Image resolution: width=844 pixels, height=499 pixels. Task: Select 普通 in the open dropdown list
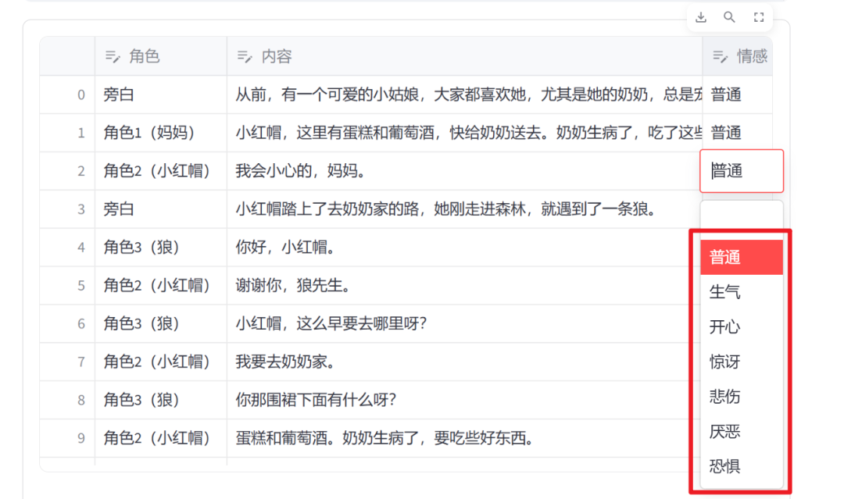[x=741, y=258]
